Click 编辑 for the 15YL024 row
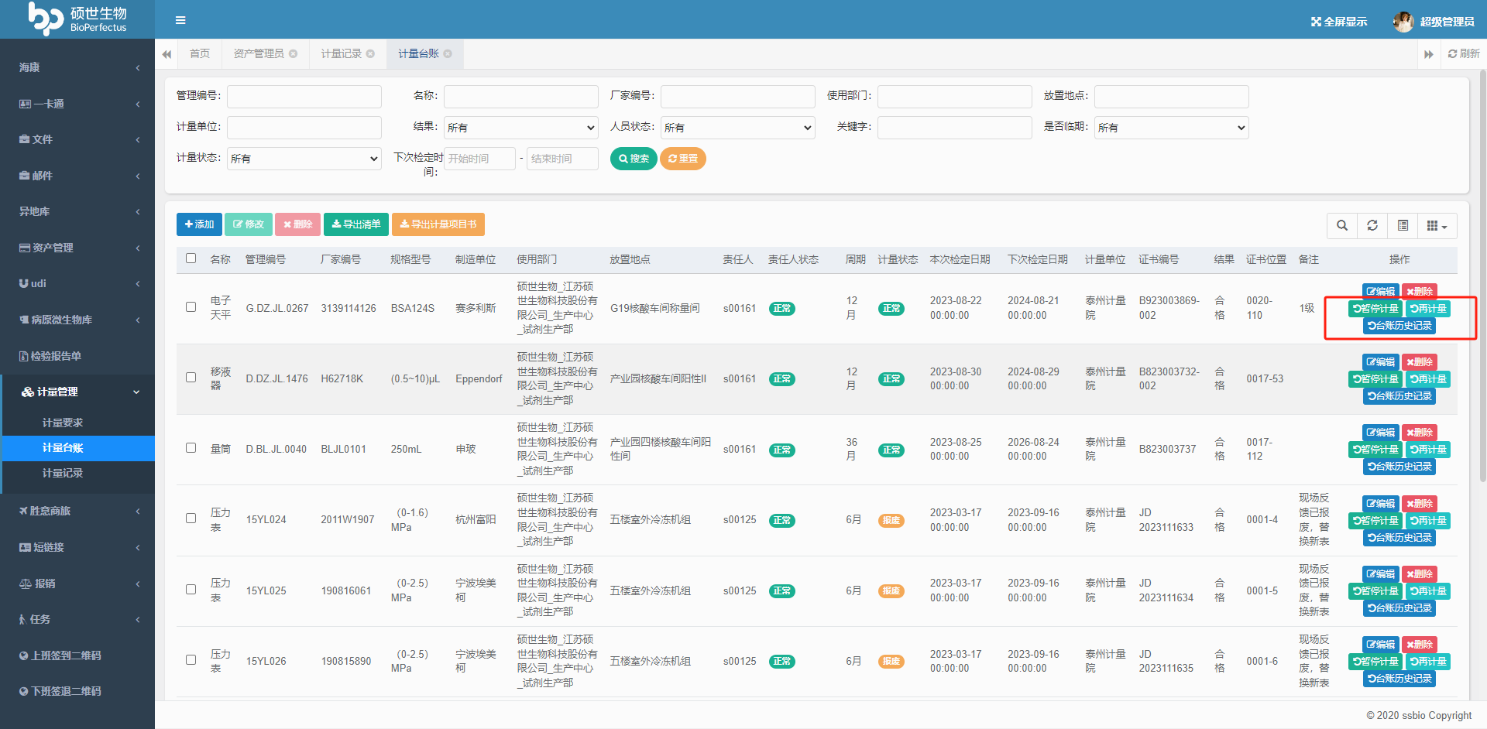 pyautogui.click(x=1380, y=503)
